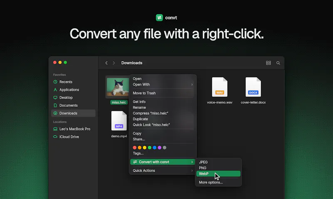The width and height of the screenshot is (333, 199).
Task: Click the iCloud Drive cloud icon
Action: pos(55,137)
